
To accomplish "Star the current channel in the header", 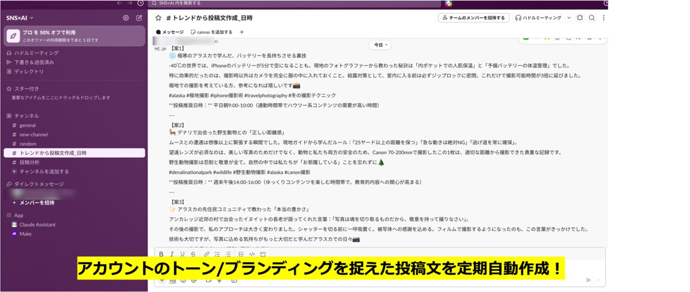I will coord(158,18).
